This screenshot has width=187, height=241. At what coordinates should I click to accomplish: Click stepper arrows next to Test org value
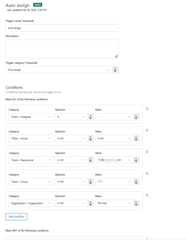[136, 203]
